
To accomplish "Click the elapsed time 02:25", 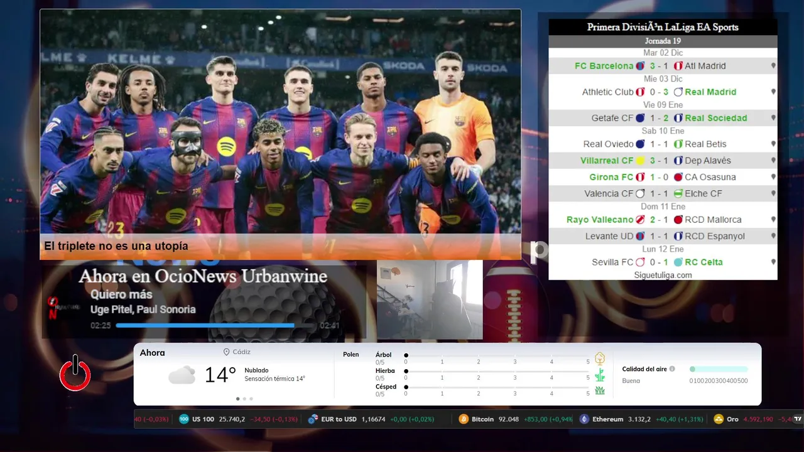I will pos(100,326).
